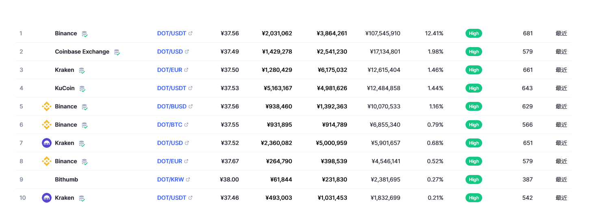The width and height of the screenshot is (589, 203).
Task: Click the 12.41% volume percentage cell
Action: (434, 33)
